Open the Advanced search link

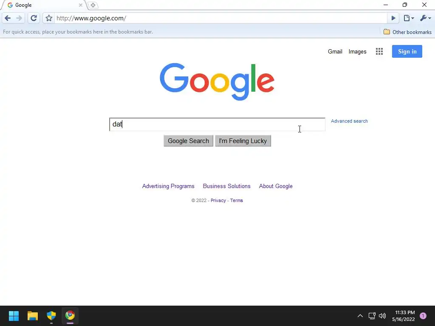tap(349, 121)
